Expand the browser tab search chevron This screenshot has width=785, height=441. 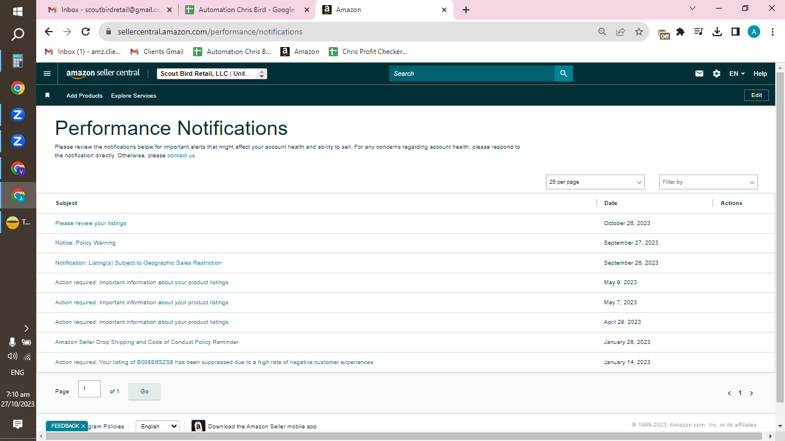click(x=692, y=9)
